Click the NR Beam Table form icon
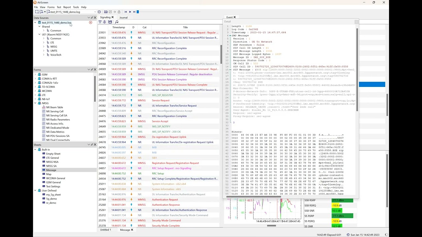 44,107
